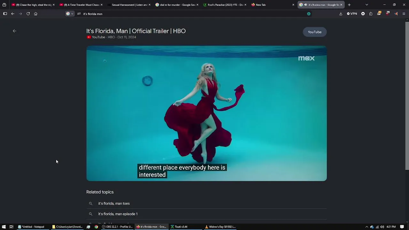Open the browser home page
409x230 pixels.
(x=36, y=14)
